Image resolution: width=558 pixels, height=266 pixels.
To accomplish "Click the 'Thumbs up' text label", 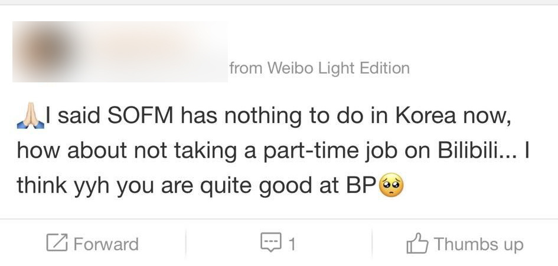I will tap(479, 244).
